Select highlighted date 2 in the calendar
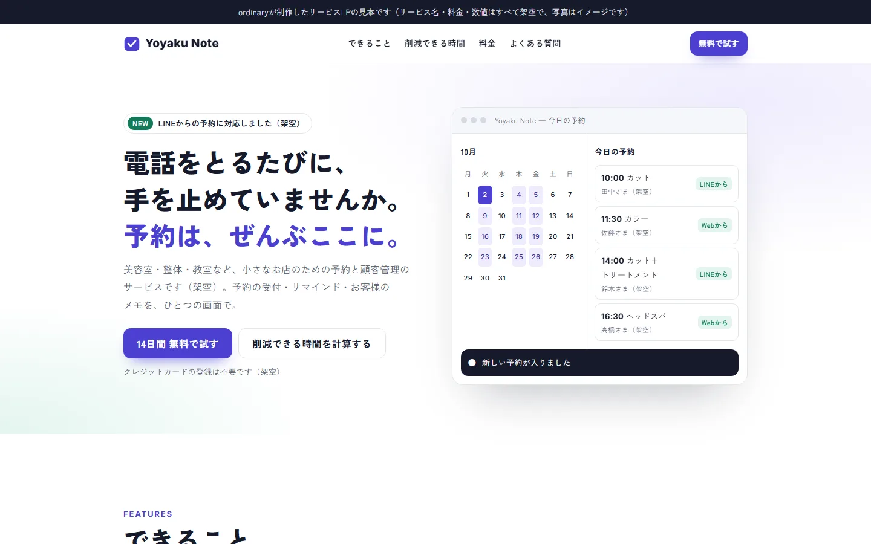The height and width of the screenshot is (544, 871). pyautogui.click(x=485, y=195)
